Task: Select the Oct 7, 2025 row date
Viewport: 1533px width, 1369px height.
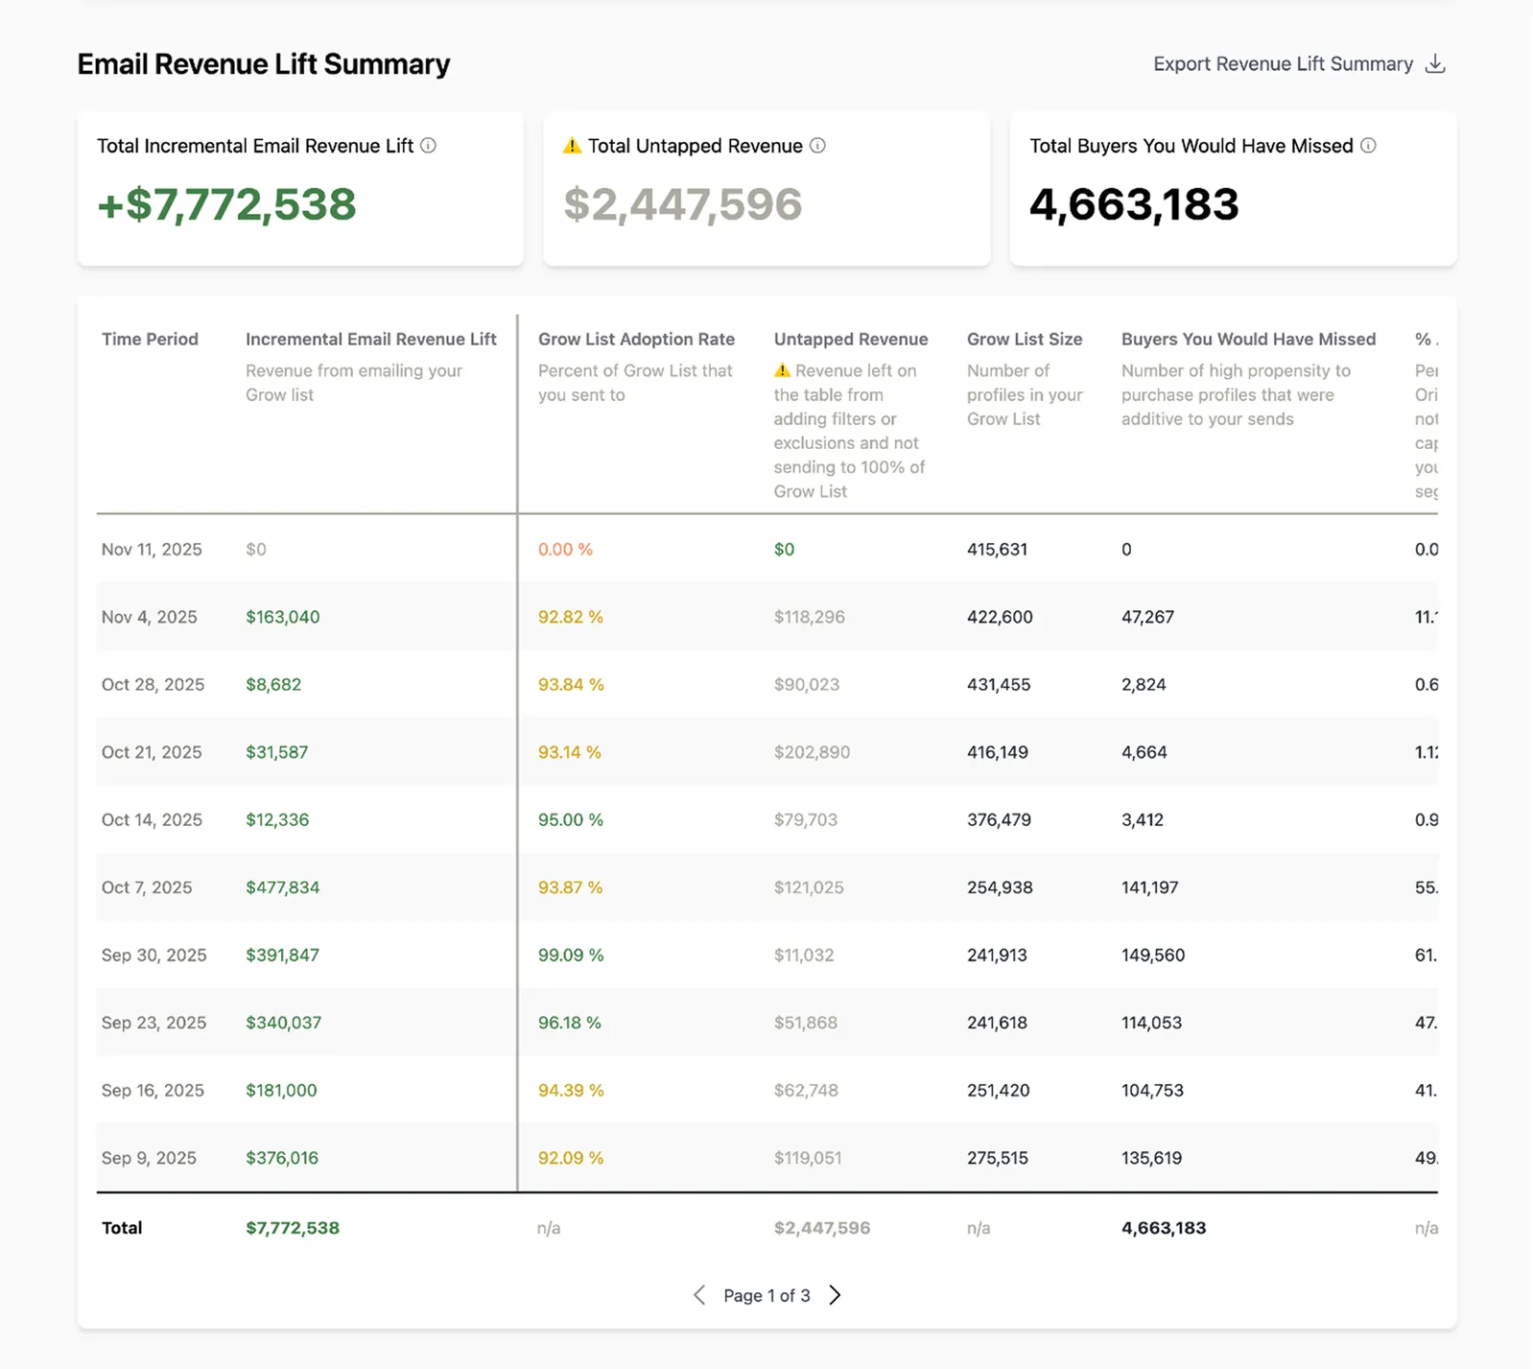Action: [x=147, y=887]
